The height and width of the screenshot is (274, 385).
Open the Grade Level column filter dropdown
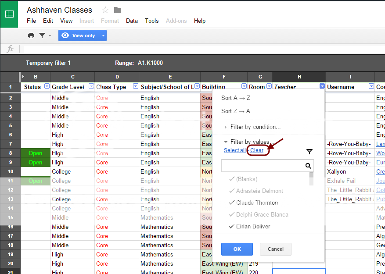pyautogui.click(x=91, y=87)
